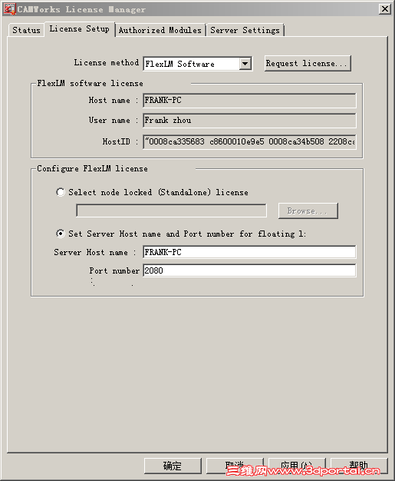The image size is (395, 481).
Task: Click the Request license button
Action: (308, 63)
